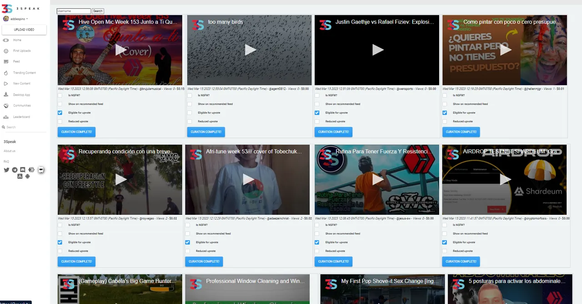Play the Justin Gaethje vs Rafael Fiziev video
This screenshot has height=304, width=582.
pos(377,50)
